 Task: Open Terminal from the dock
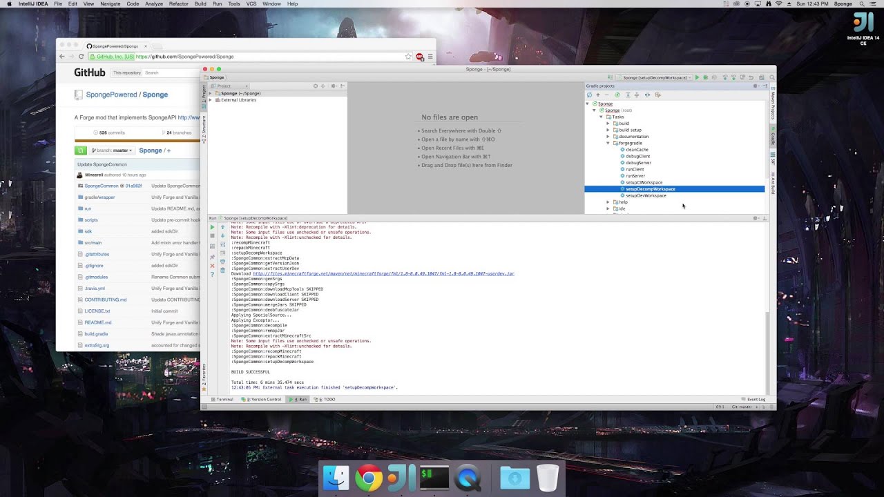(x=434, y=478)
